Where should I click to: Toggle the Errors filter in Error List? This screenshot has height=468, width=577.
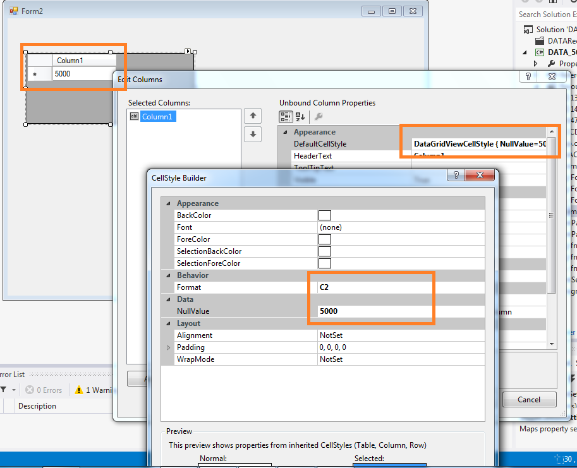[44, 390]
